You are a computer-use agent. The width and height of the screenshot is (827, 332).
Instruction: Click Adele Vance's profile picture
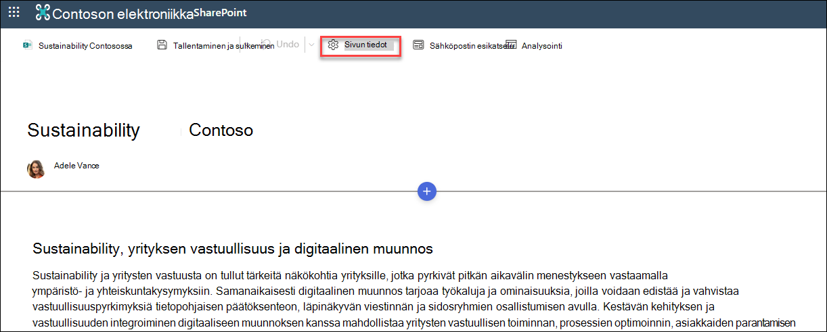tap(36, 169)
